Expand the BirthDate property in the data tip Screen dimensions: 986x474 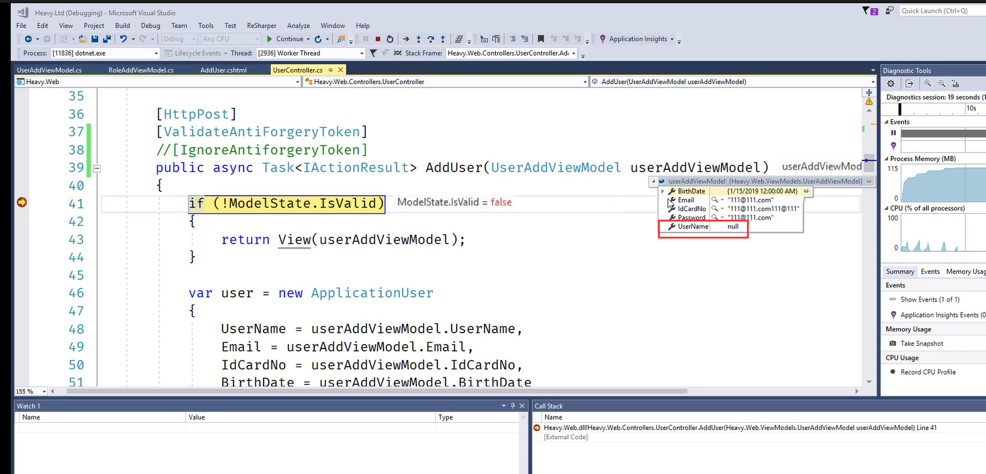coord(662,191)
